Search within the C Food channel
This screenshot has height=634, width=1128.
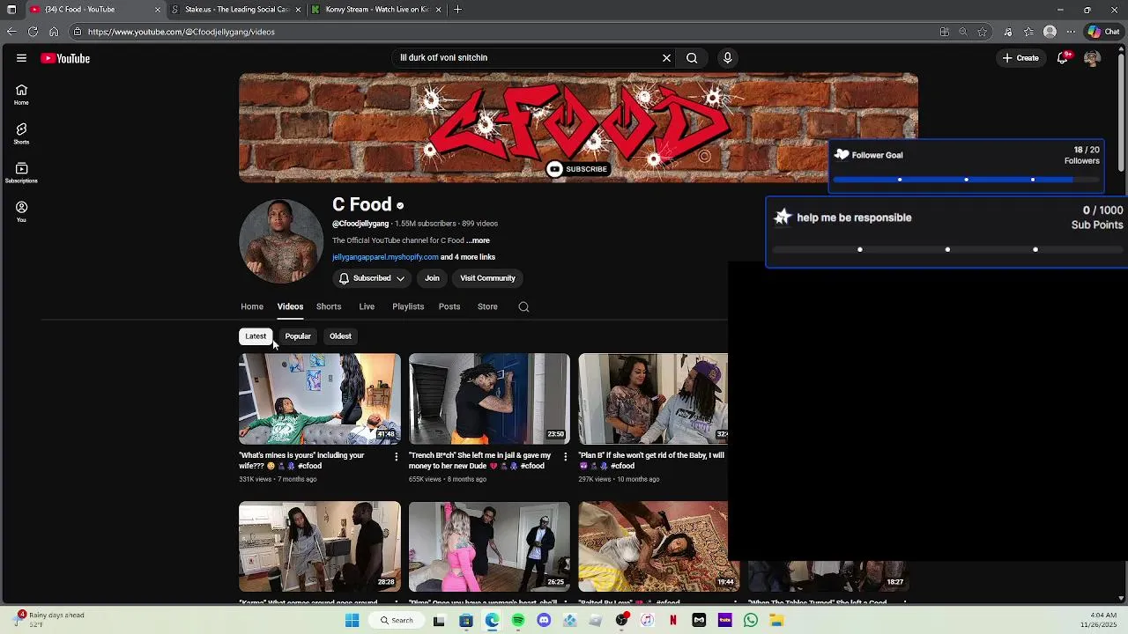[x=523, y=306]
